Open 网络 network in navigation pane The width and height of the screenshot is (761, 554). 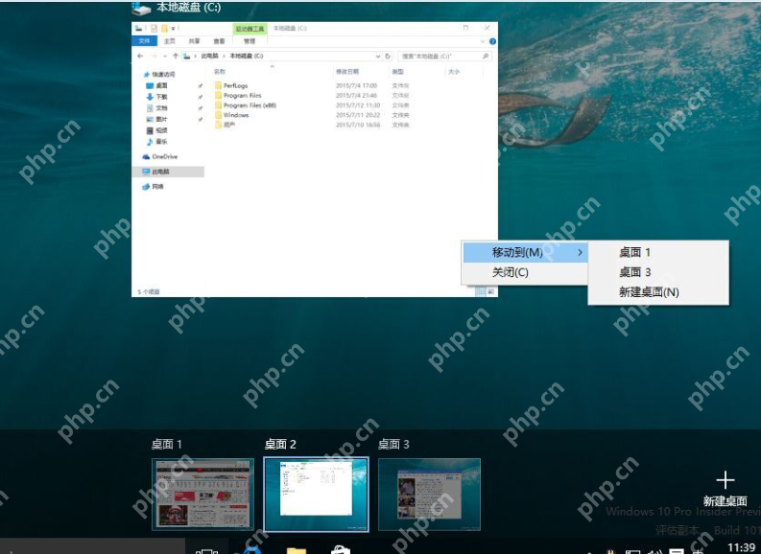point(153,187)
